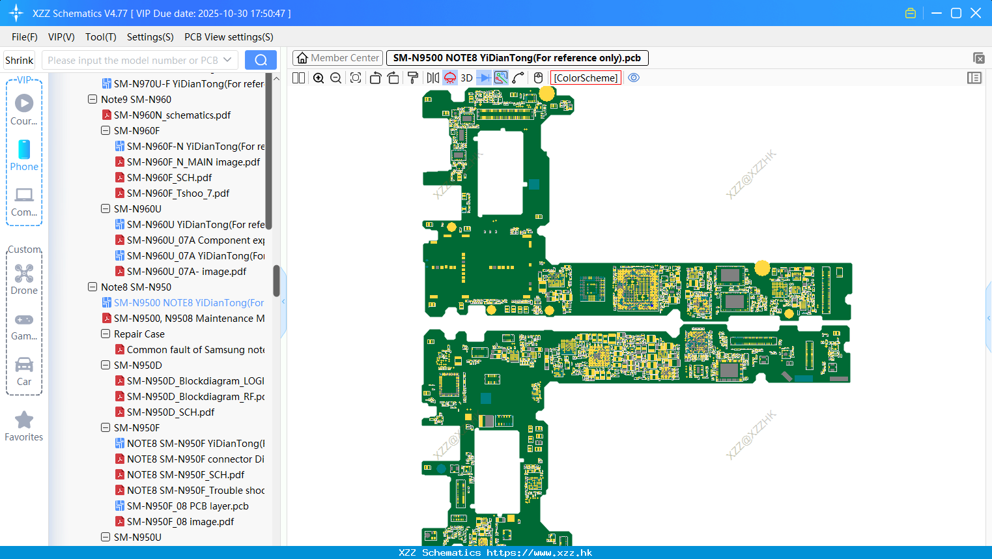Collapse the Note9 SM-N960 folder
The width and height of the screenshot is (992, 559).
click(x=92, y=100)
